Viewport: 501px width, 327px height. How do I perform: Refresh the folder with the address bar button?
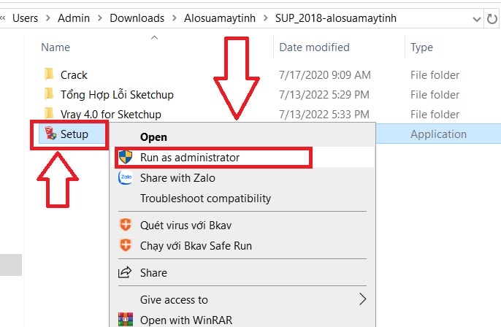492,18
